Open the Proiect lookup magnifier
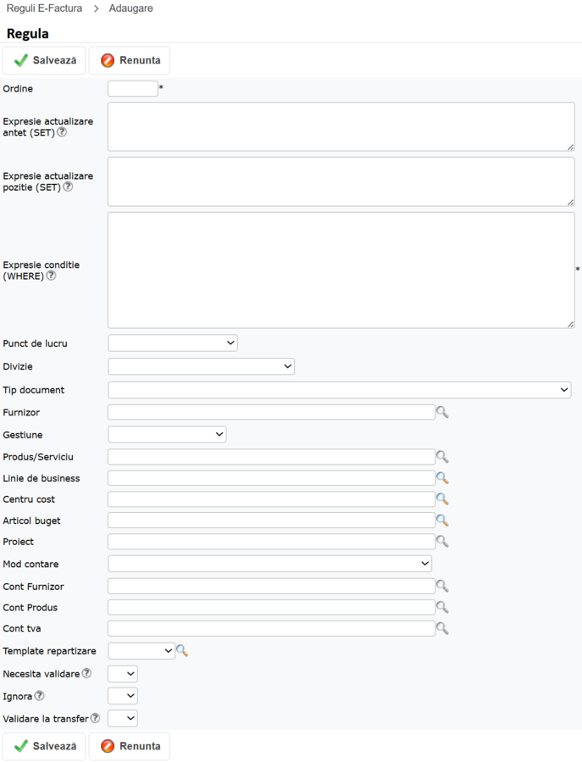 (442, 542)
